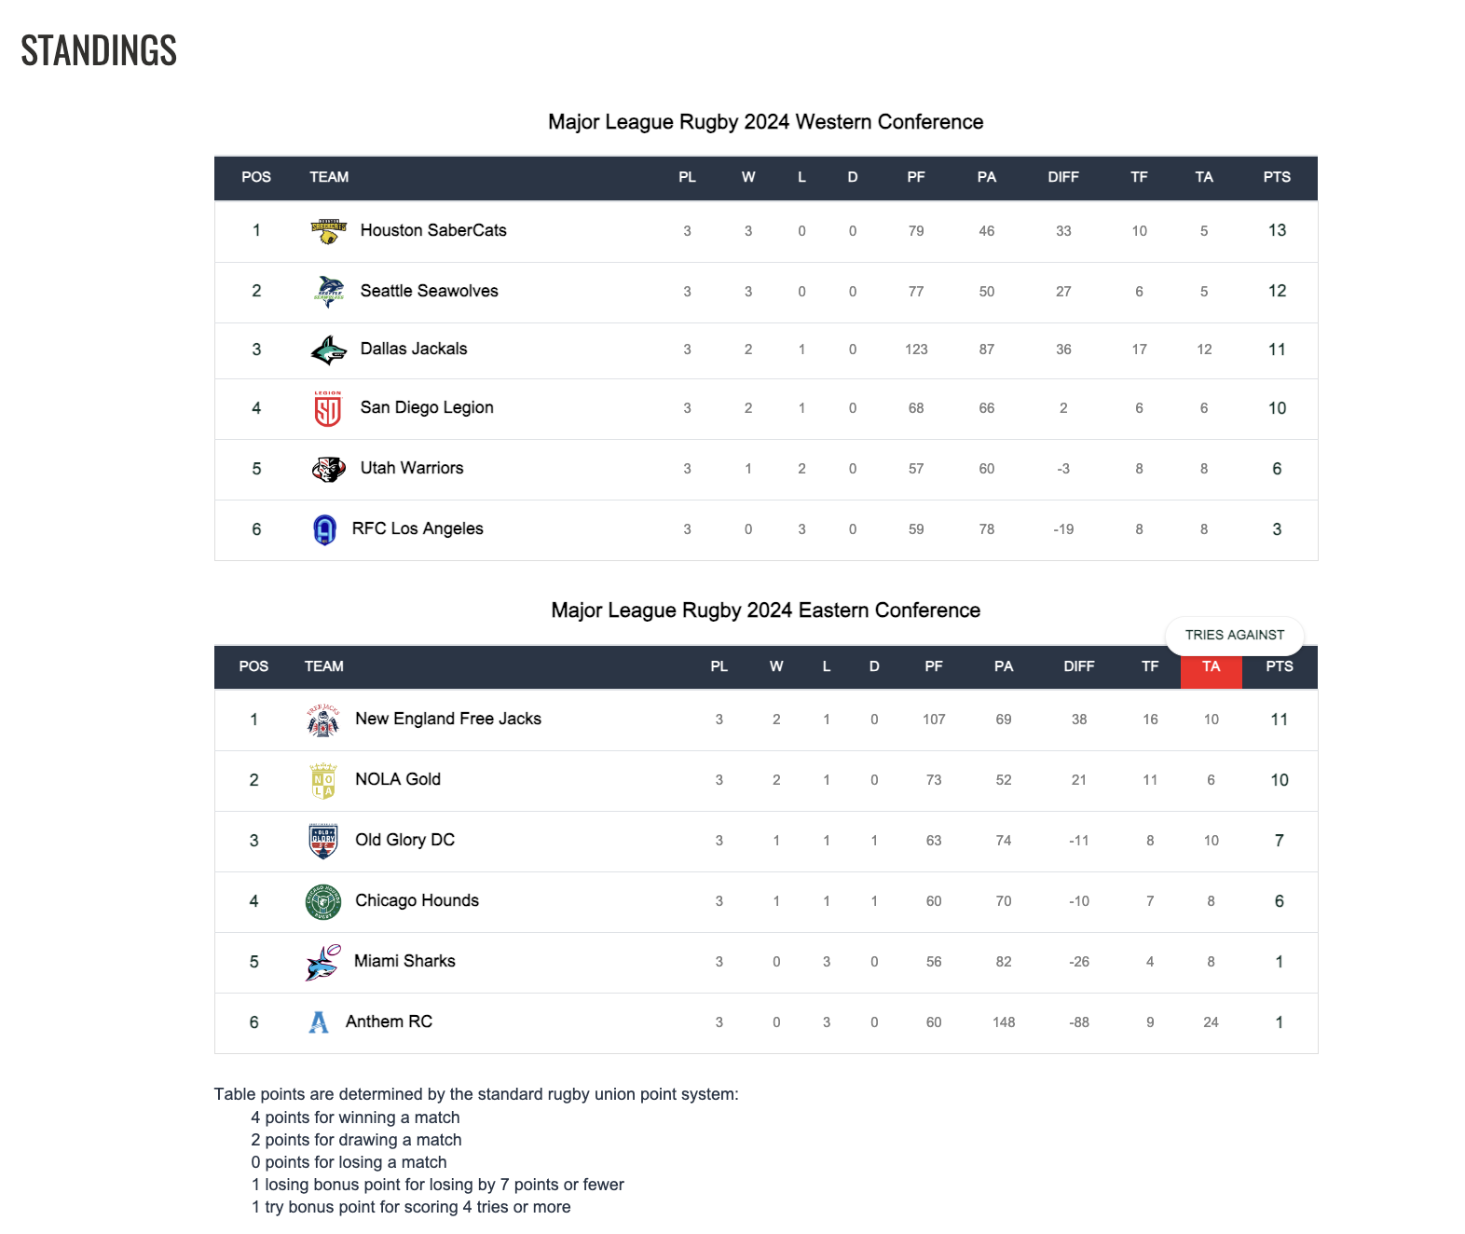Image resolution: width=1465 pixels, height=1234 pixels.
Task: Click the Anthem RC team name
Action: click(x=390, y=1021)
